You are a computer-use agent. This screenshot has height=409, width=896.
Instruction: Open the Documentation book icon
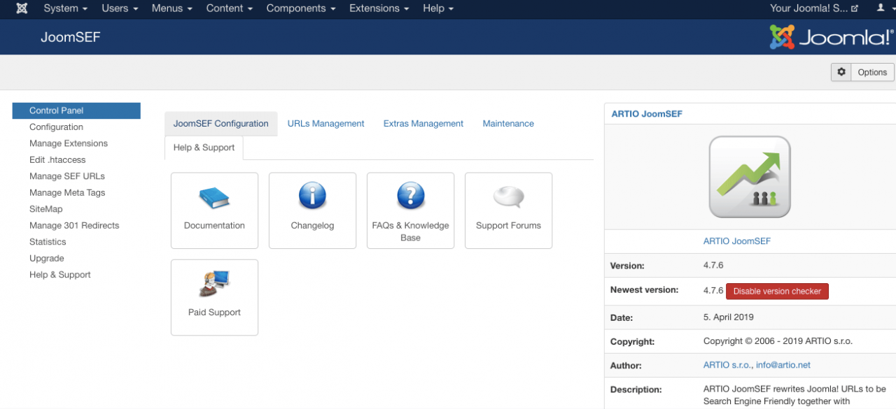pos(214,198)
